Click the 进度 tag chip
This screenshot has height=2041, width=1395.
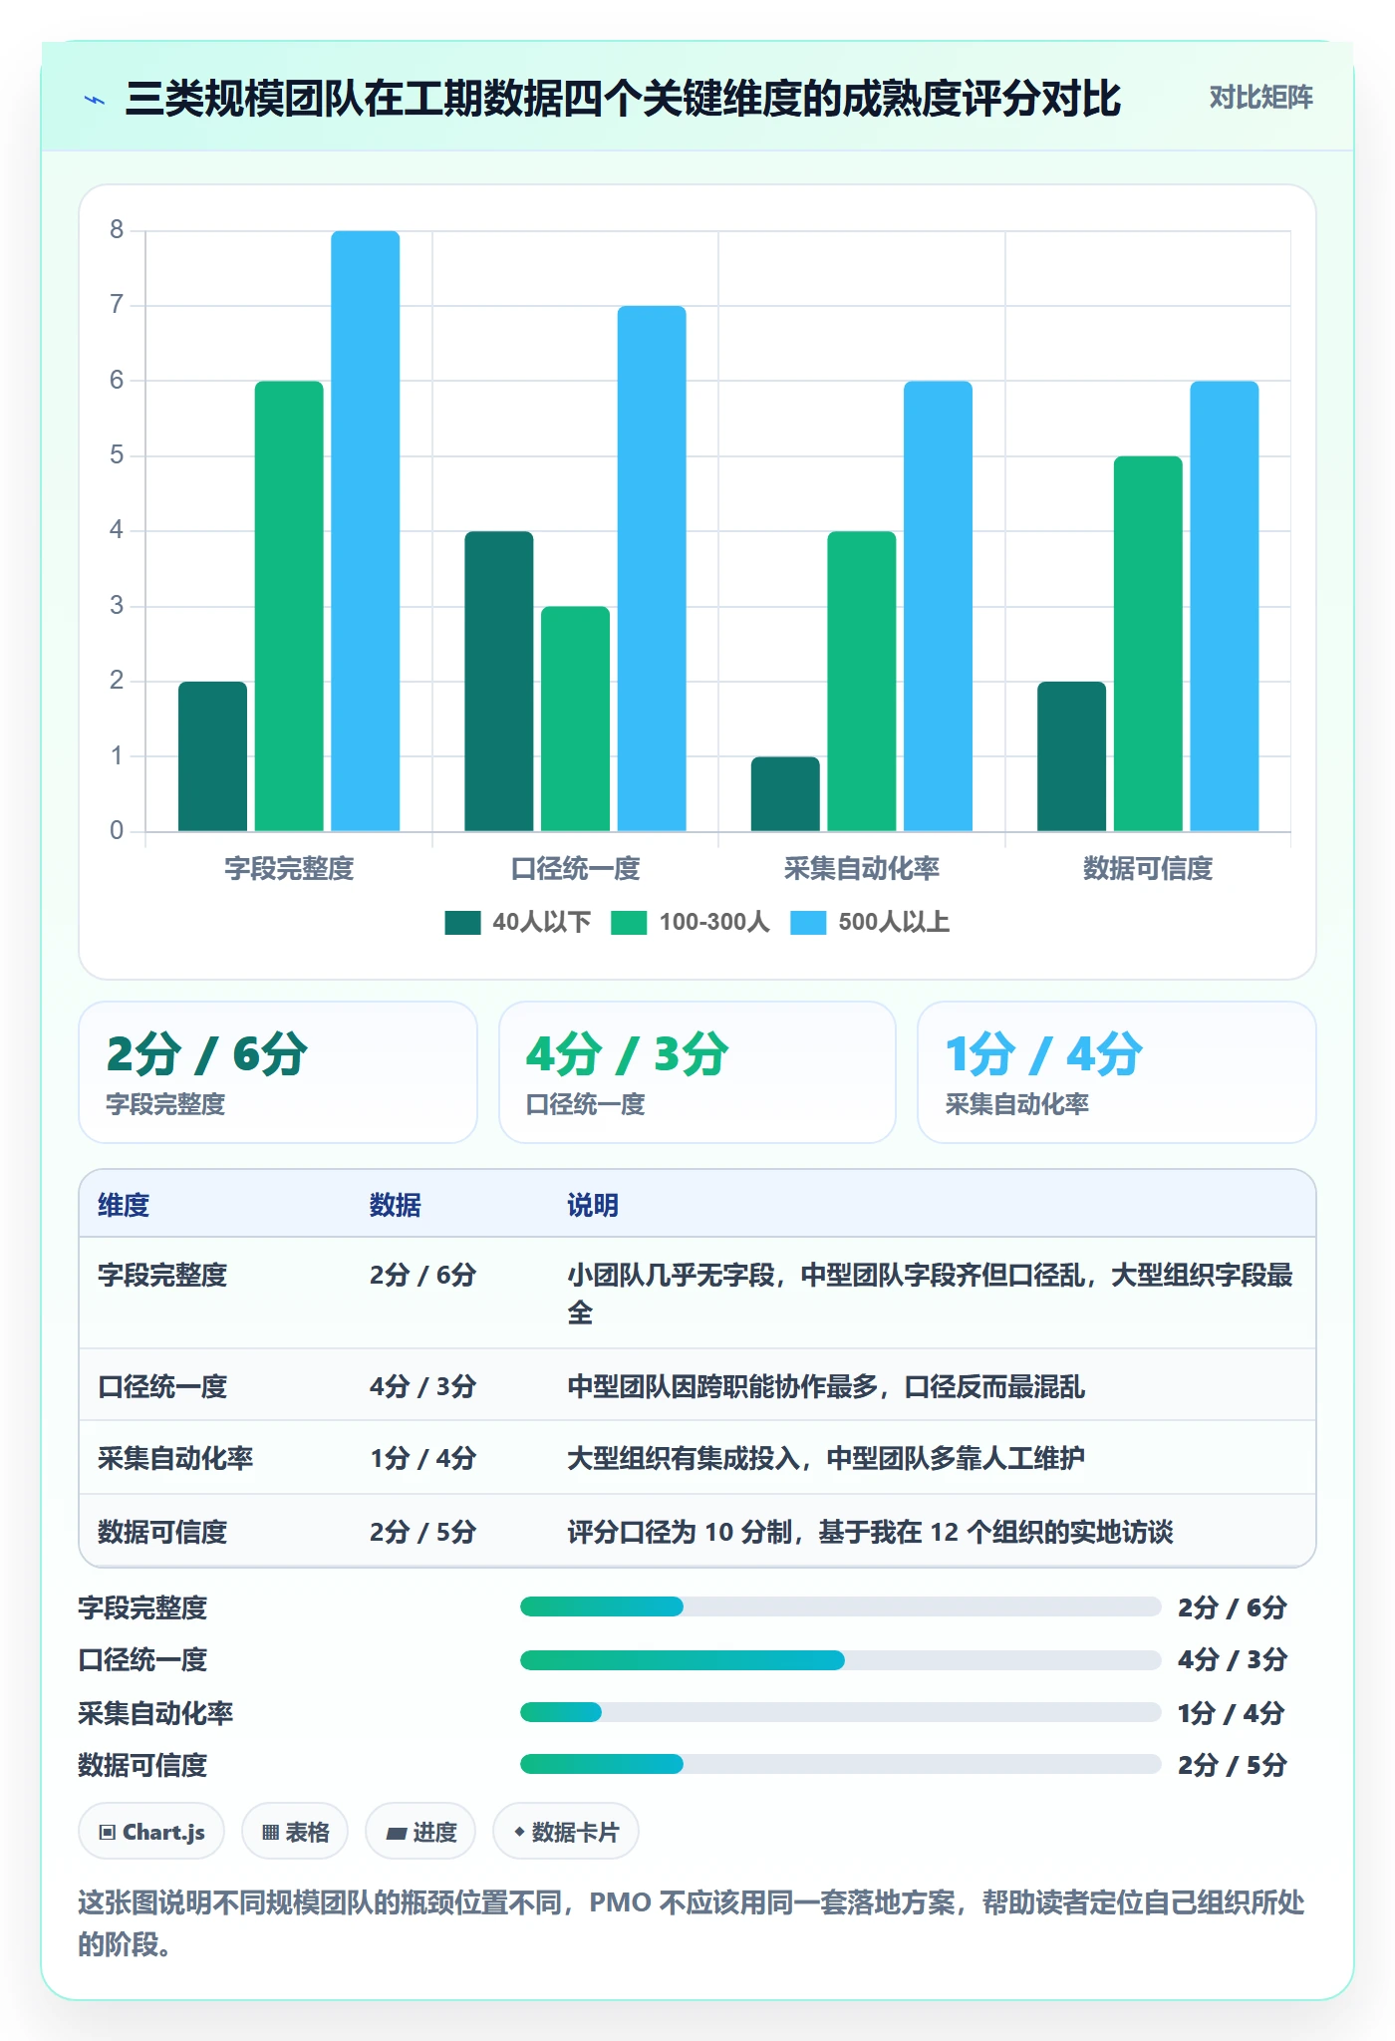pos(420,1832)
